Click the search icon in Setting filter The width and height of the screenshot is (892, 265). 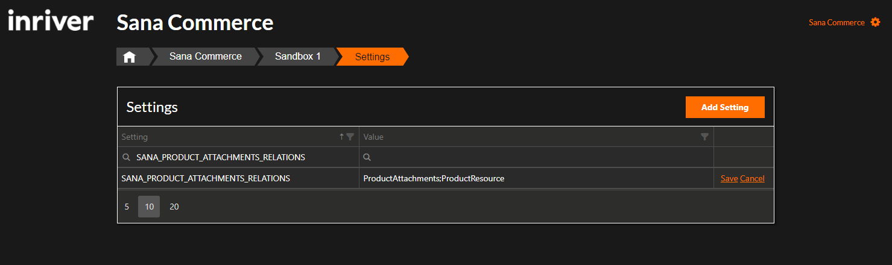click(x=127, y=157)
